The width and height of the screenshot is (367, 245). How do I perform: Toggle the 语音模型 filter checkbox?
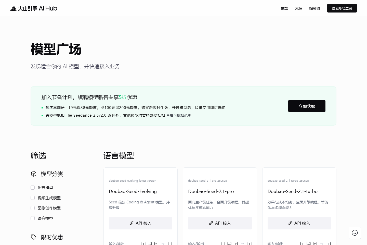coord(33,218)
